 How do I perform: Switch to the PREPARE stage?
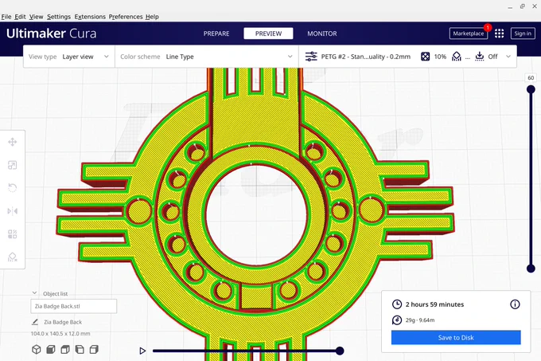click(x=216, y=33)
